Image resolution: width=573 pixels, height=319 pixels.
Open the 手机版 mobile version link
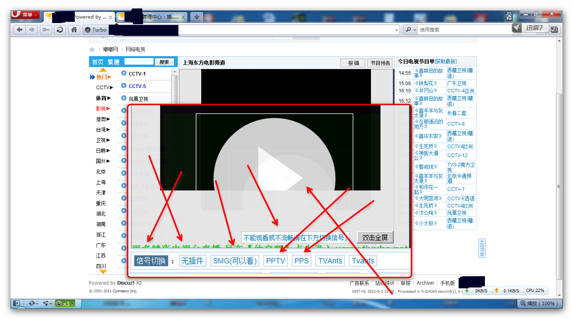tap(447, 283)
